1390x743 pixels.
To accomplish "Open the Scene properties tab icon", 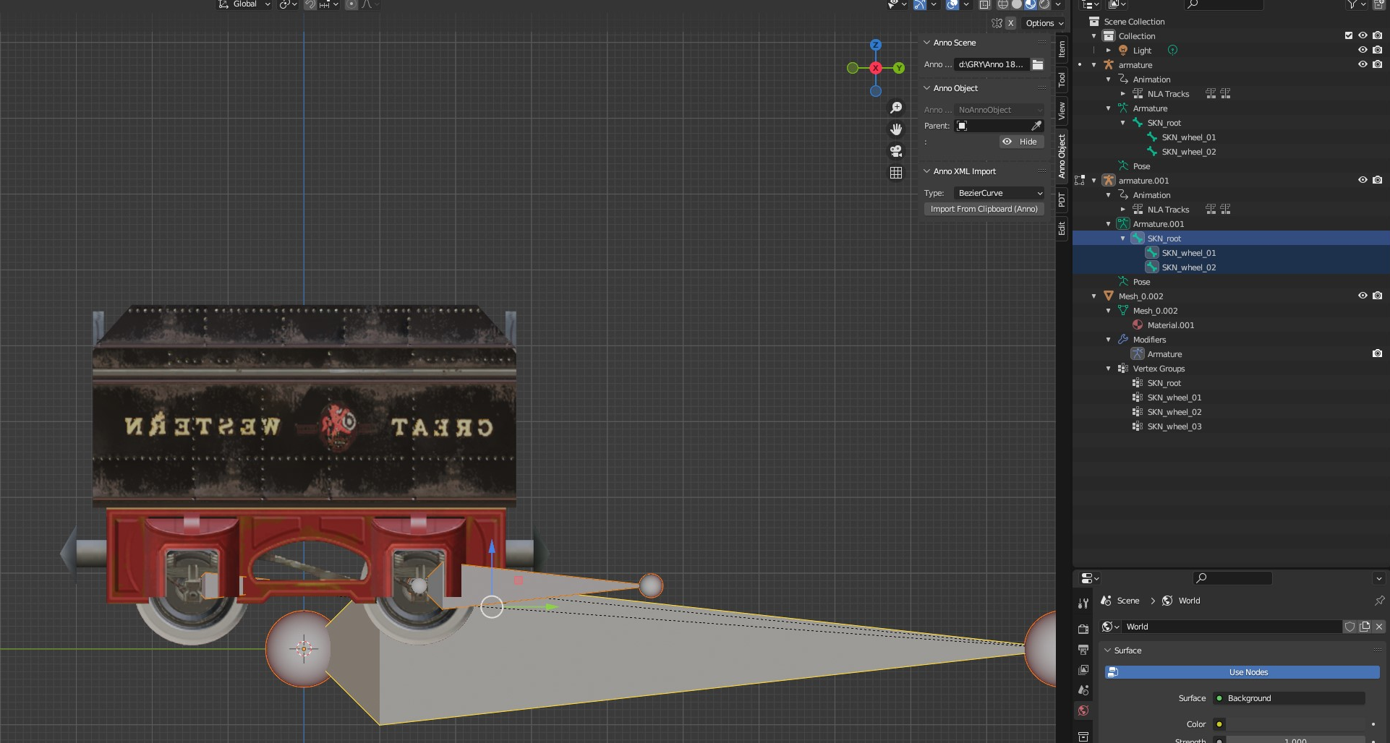I will coord(1083,690).
